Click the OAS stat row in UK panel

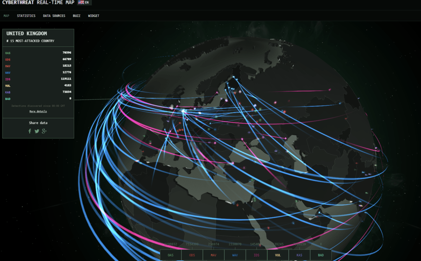(38, 53)
